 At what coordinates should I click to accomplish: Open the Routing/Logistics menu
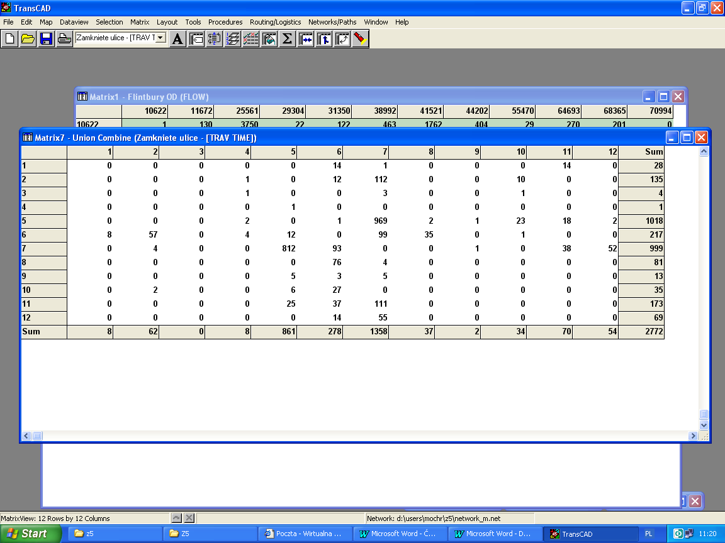tap(275, 22)
